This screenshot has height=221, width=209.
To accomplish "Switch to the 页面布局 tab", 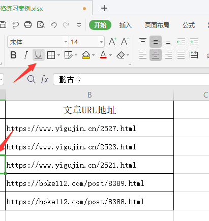I will pyautogui.click(x=157, y=25).
